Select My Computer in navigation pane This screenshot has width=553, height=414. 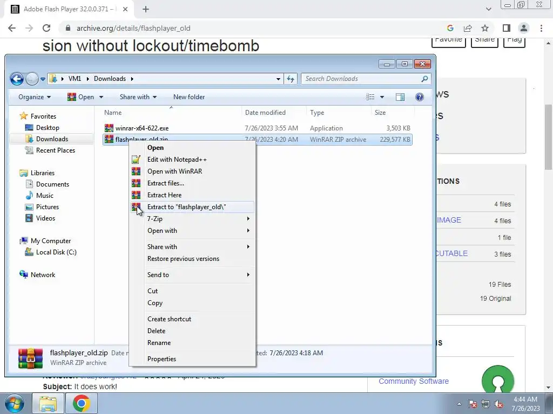[45, 241]
